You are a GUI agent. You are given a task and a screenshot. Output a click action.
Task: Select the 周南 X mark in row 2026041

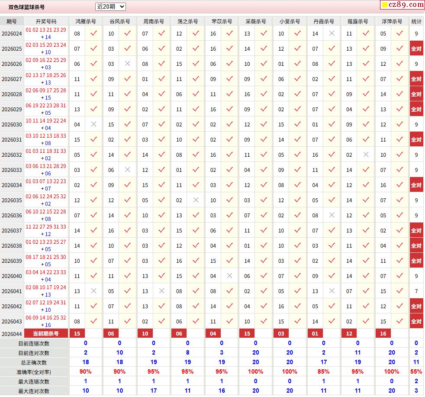tap(161, 291)
